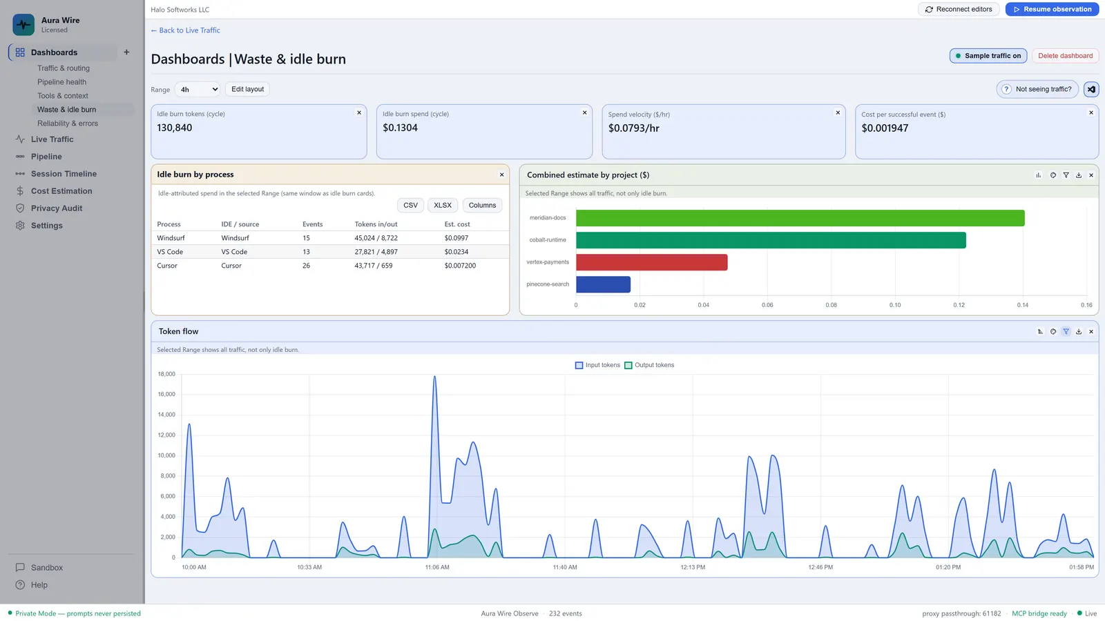
Task: Change chart type of Combined estimate by project
Action: click(x=1038, y=175)
